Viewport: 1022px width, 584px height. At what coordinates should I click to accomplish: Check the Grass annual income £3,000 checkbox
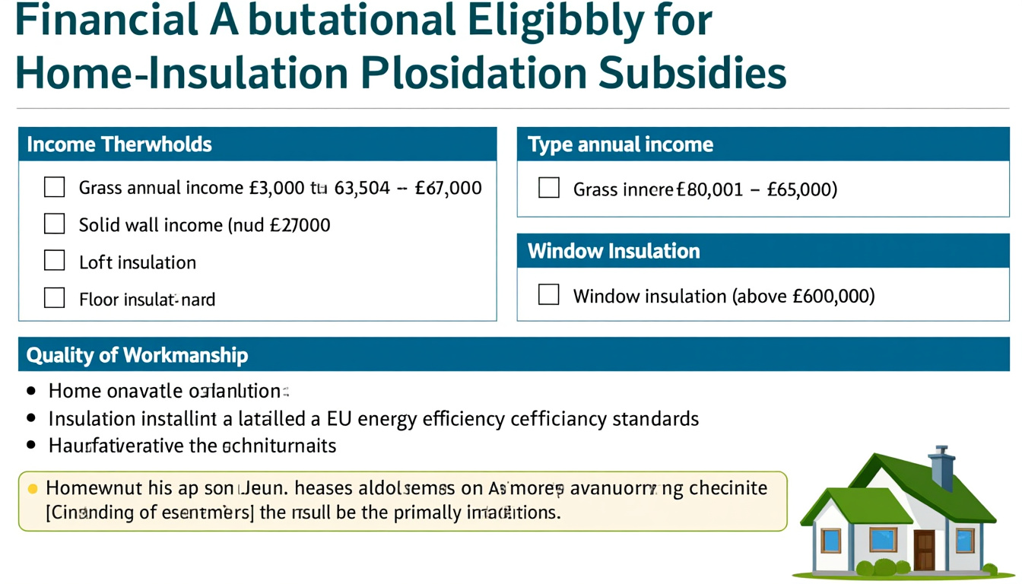click(x=54, y=187)
